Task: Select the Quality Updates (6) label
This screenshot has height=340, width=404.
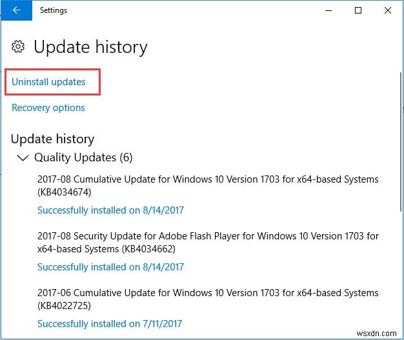Action: [83, 157]
